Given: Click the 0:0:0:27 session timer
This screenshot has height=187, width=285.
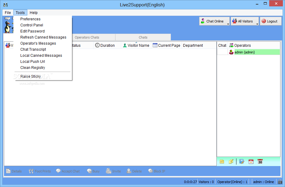Looking at the screenshot, I should pyautogui.click(x=190, y=182).
